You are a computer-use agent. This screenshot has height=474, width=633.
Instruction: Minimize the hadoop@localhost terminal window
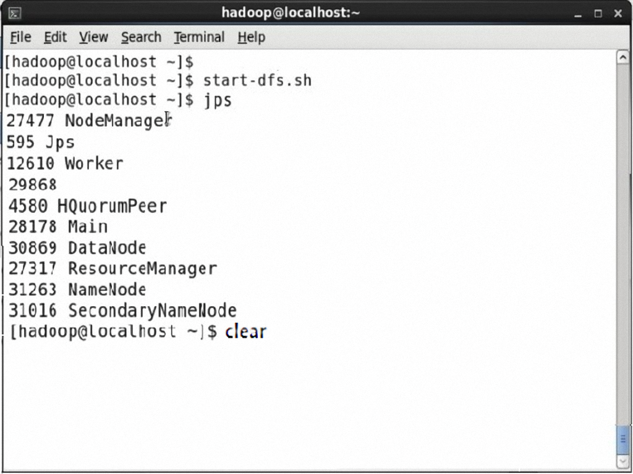tap(578, 14)
